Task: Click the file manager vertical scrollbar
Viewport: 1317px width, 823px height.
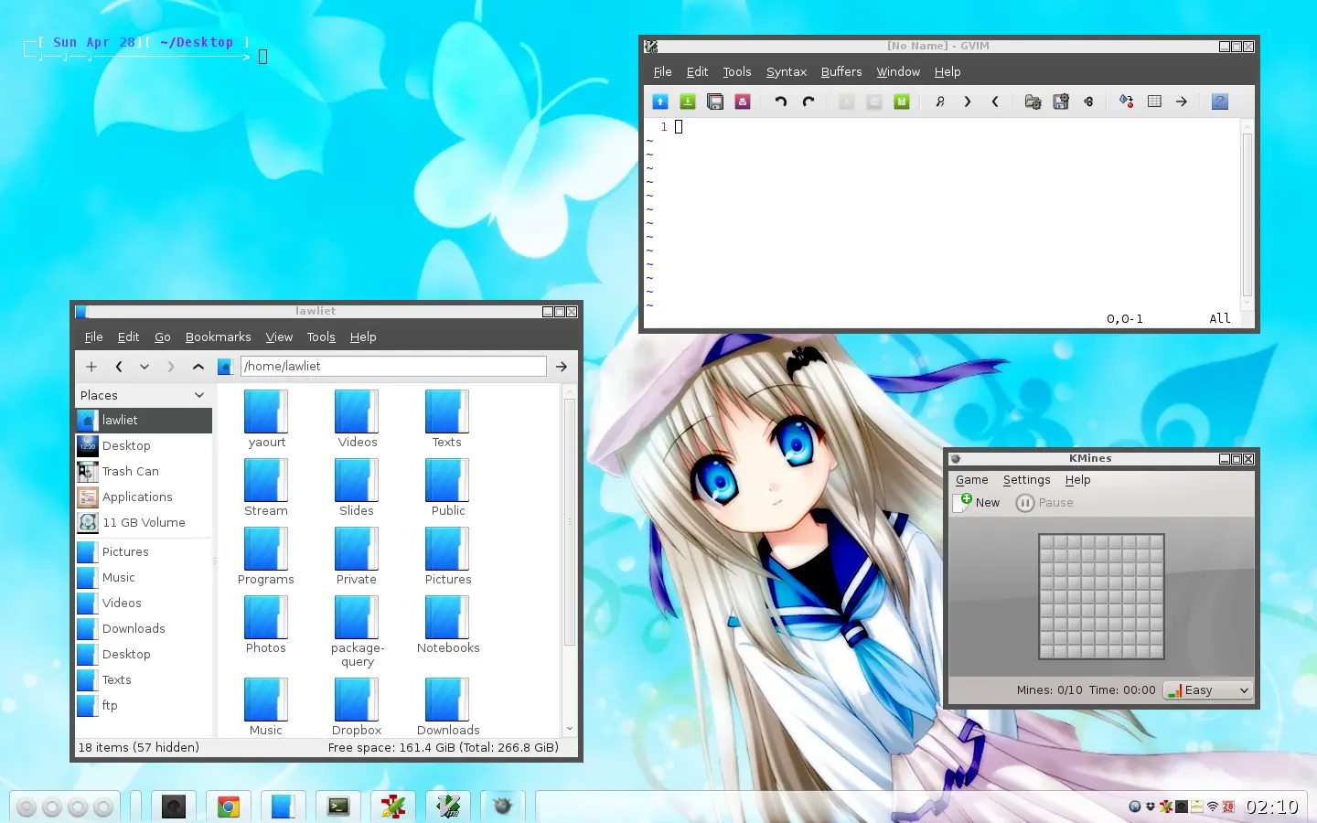Action: (x=570, y=521)
